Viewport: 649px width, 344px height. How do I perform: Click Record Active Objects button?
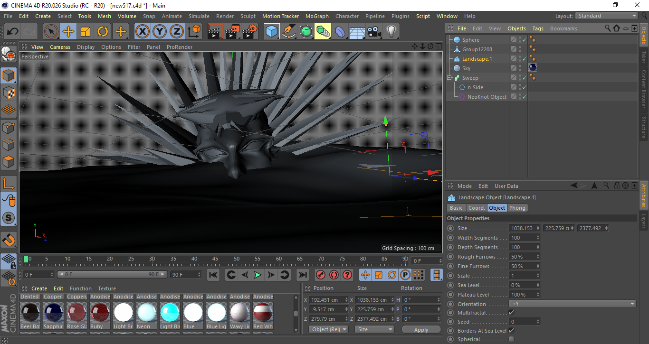coord(321,275)
